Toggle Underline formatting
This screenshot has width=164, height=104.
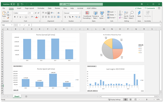(20, 17)
